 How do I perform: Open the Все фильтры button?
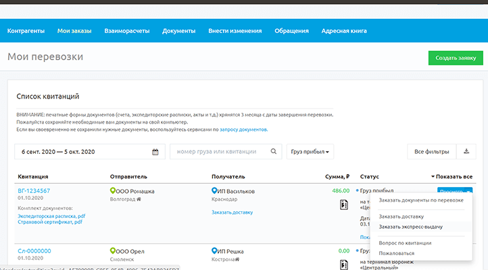coord(429,152)
